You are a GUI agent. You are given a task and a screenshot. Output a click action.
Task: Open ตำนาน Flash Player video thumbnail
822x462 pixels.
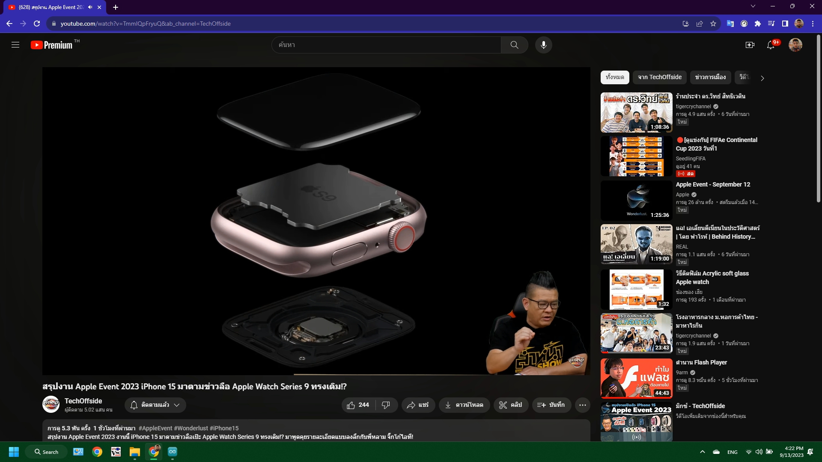click(x=636, y=379)
